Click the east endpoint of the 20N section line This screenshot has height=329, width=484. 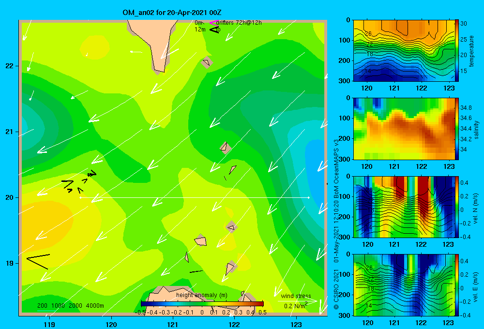[x=308, y=197]
